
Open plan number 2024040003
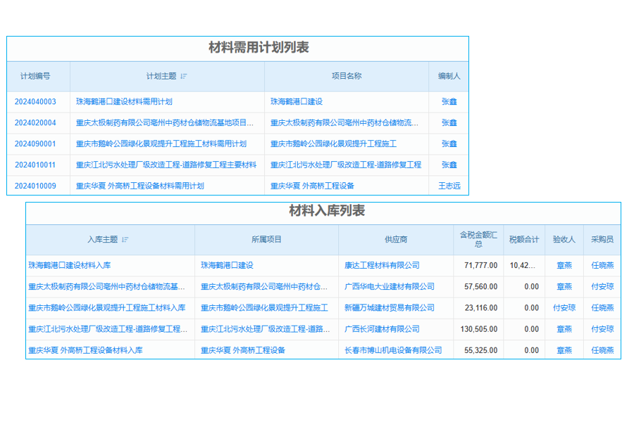point(37,101)
